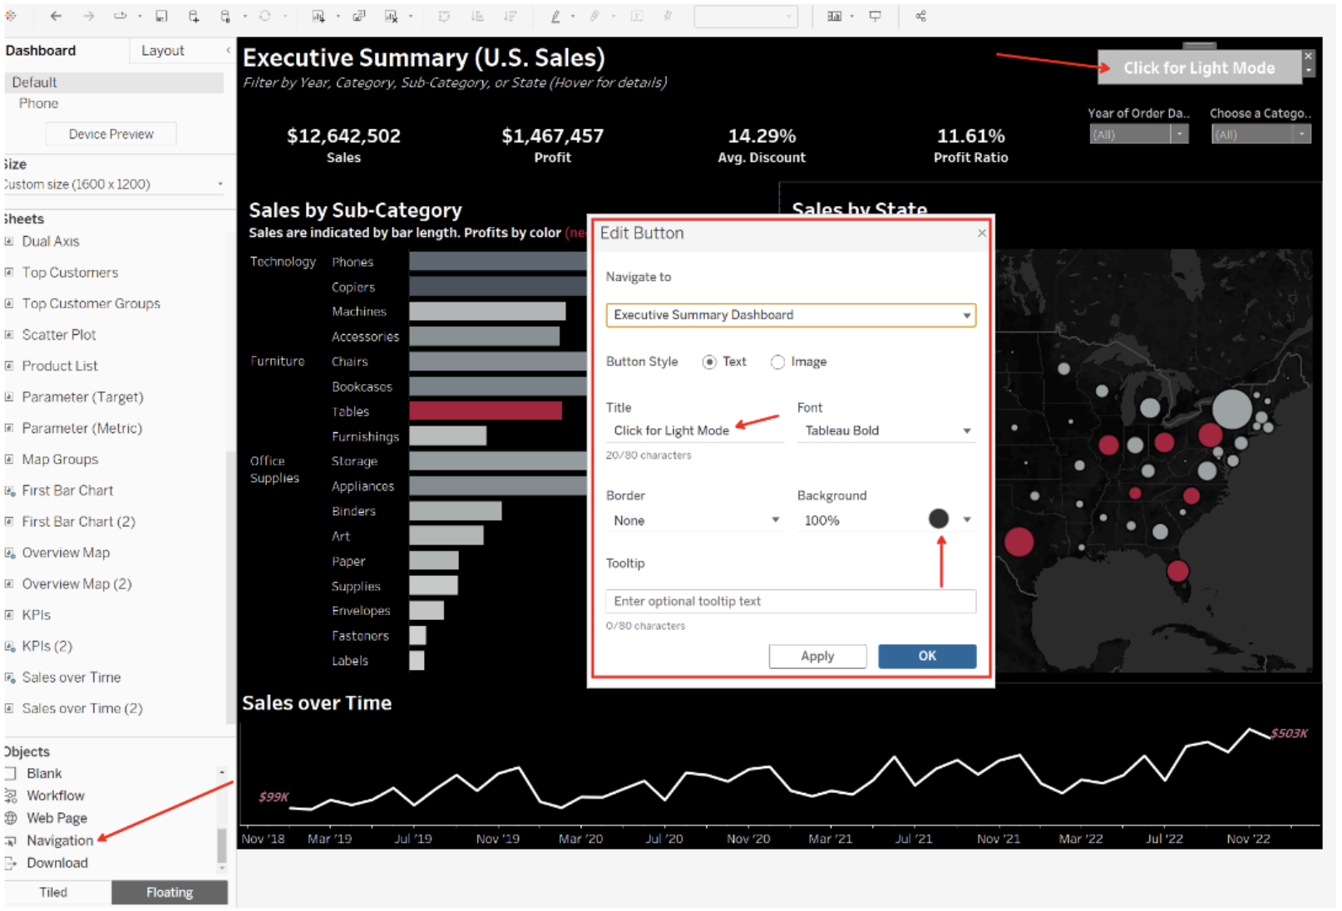Switch to the Layout tab
Image resolution: width=1342 pixels, height=911 pixels.
(163, 50)
